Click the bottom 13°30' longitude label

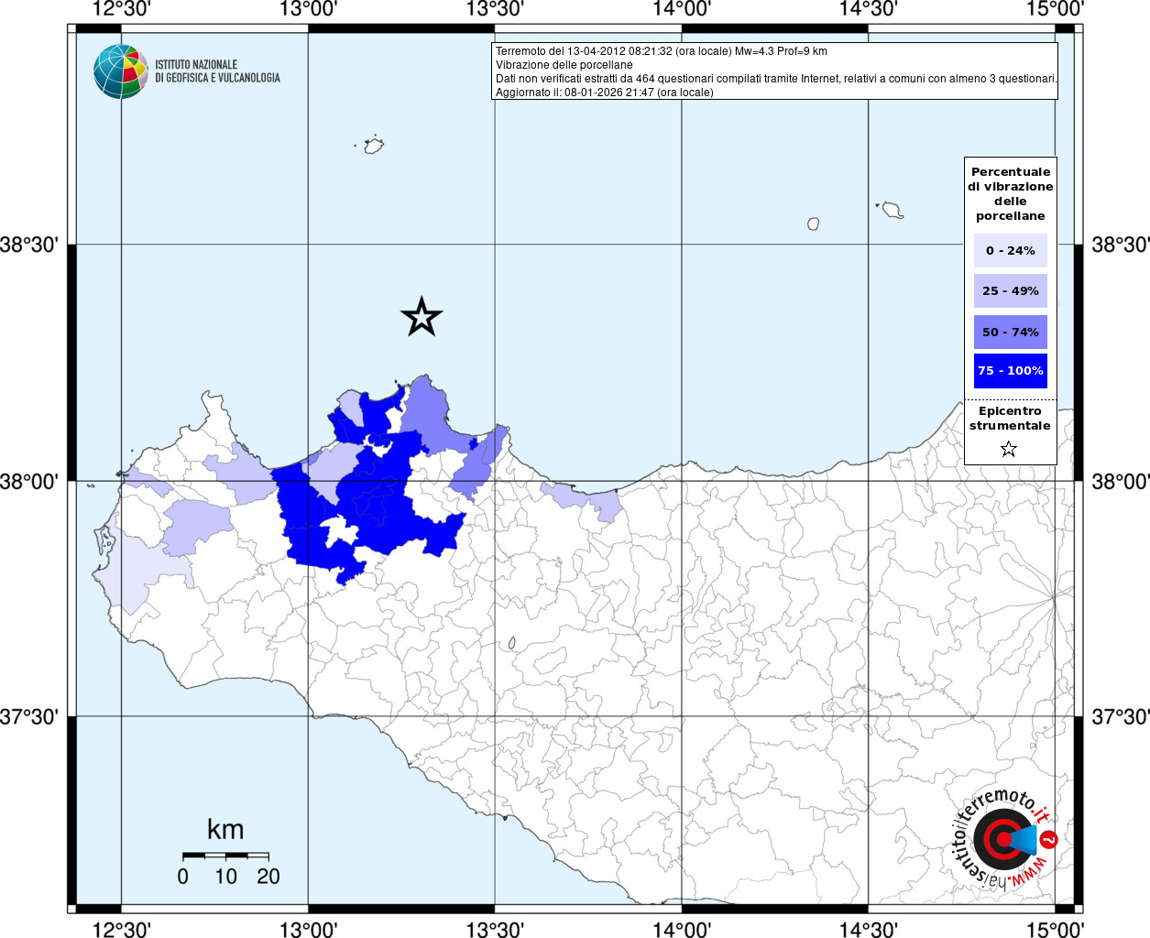(495, 930)
